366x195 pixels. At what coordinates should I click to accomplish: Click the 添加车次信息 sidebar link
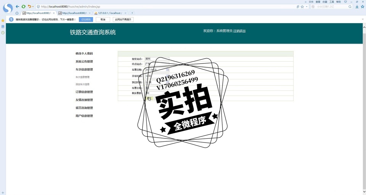pos(82,84)
